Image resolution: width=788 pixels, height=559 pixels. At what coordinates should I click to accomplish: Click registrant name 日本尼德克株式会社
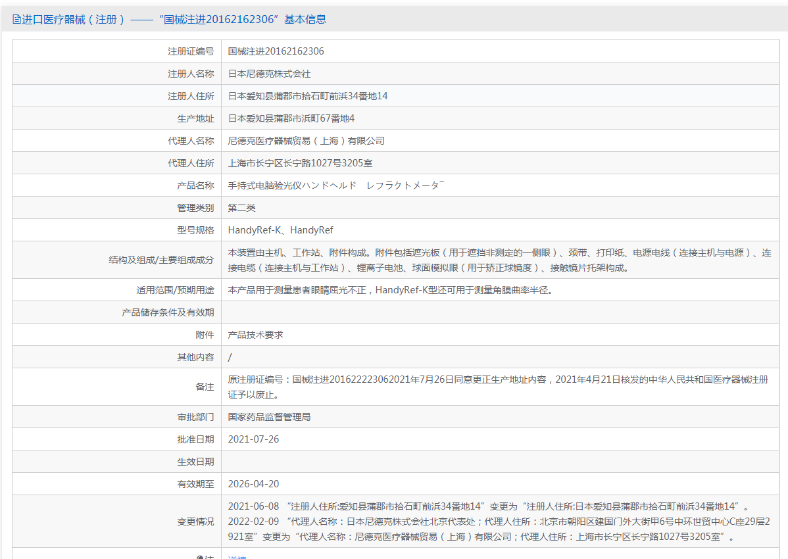pos(270,74)
